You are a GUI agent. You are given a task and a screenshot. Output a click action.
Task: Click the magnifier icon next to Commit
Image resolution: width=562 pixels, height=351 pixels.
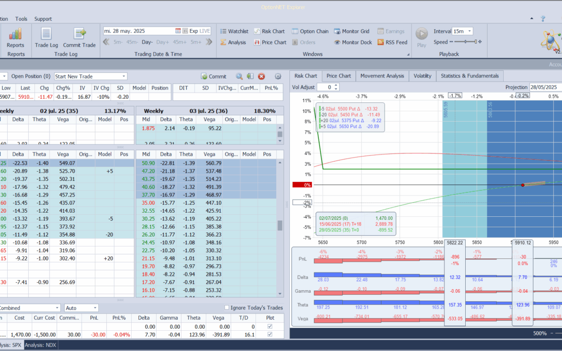click(239, 76)
